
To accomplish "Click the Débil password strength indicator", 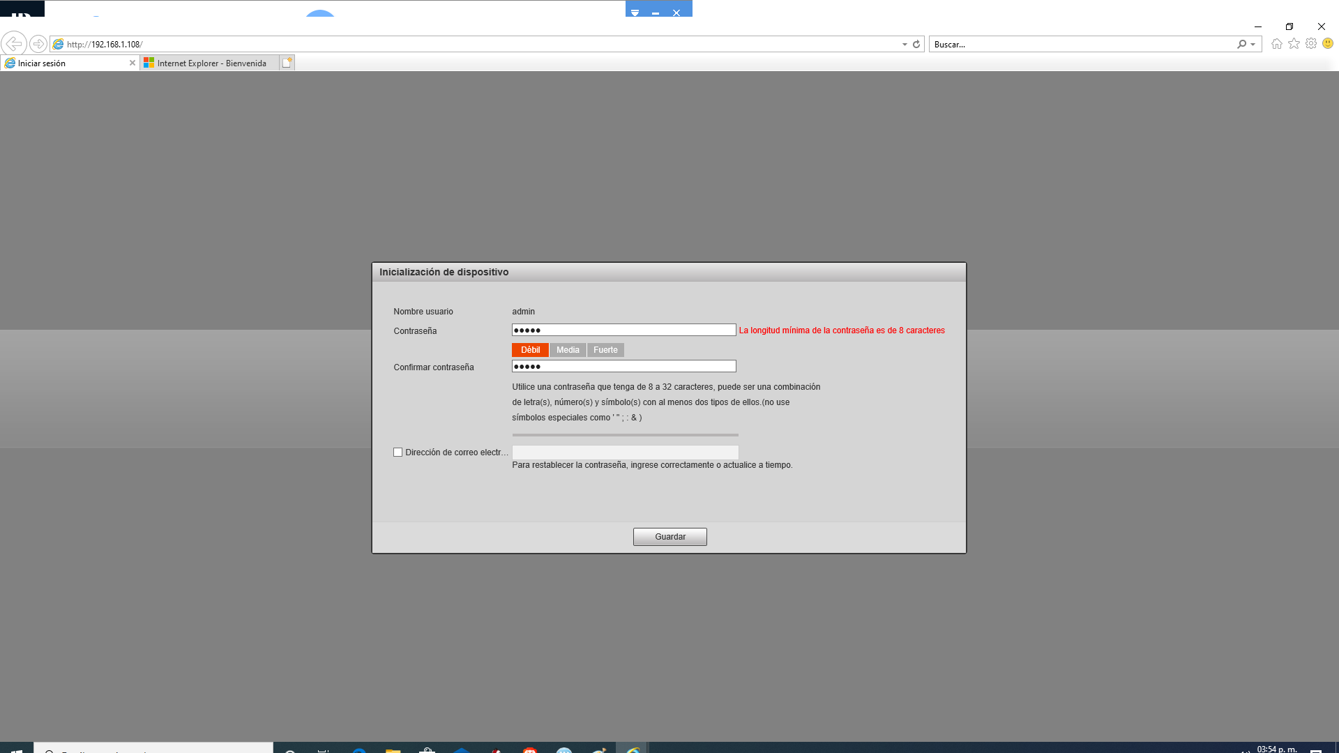I will pos(530,350).
